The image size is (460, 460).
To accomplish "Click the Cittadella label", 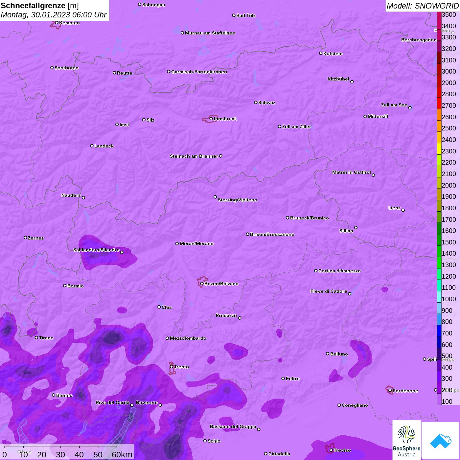I will pyautogui.click(x=279, y=454).
